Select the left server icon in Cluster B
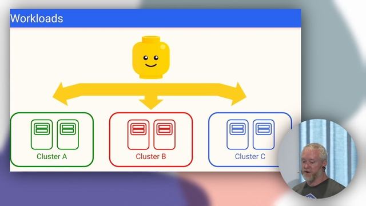This screenshot has height=206, width=366. (138, 134)
